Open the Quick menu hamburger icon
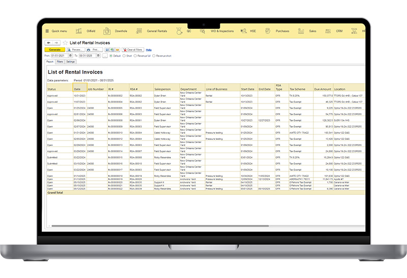The width and height of the screenshot is (407, 278). point(46,31)
